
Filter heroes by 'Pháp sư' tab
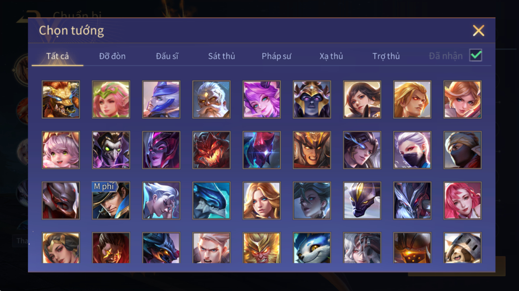point(276,56)
